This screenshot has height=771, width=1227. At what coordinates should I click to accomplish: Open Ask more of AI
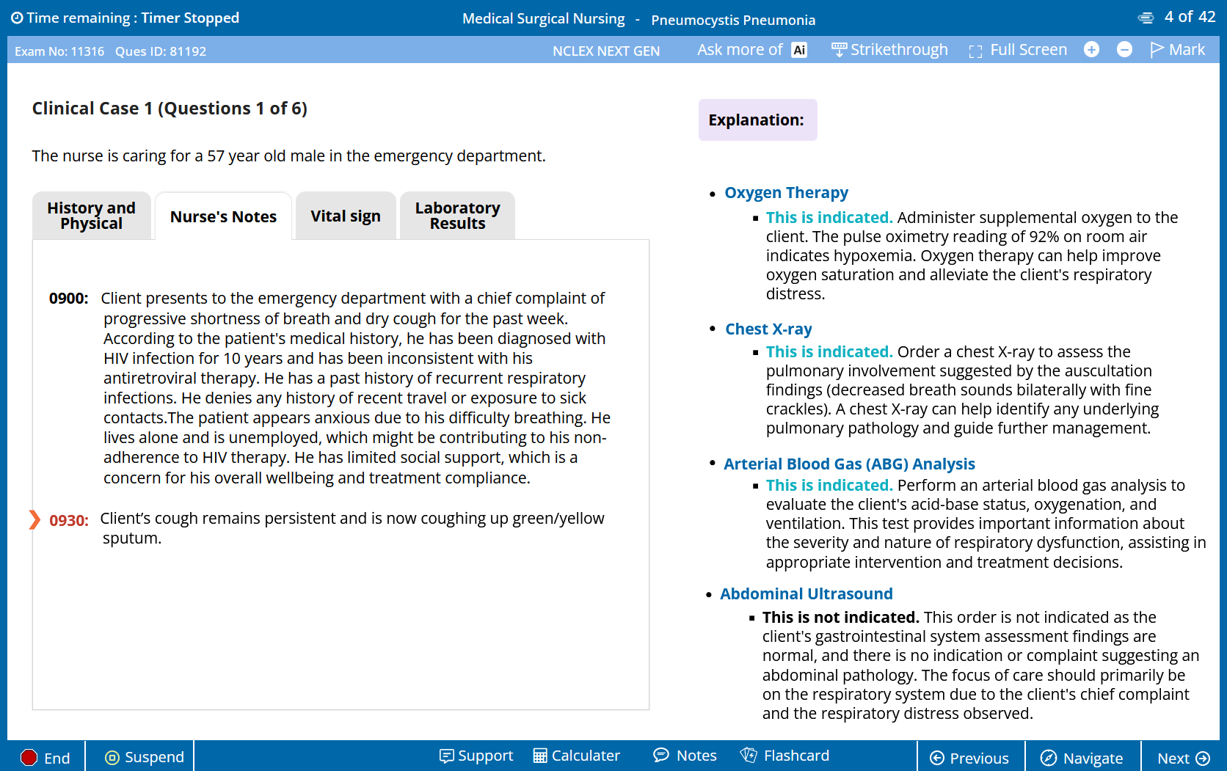pyautogui.click(x=751, y=50)
